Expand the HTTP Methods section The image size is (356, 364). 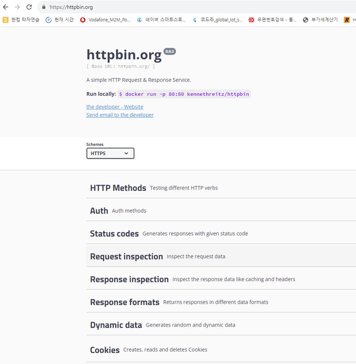221,188
